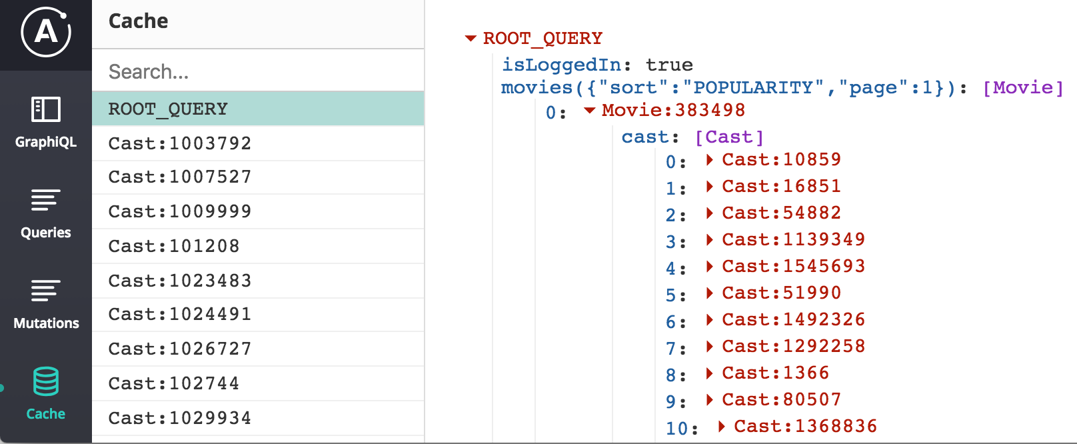Select Cast:1003792 in the cache list
The height and width of the screenshot is (444, 1077).
pos(258,143)
